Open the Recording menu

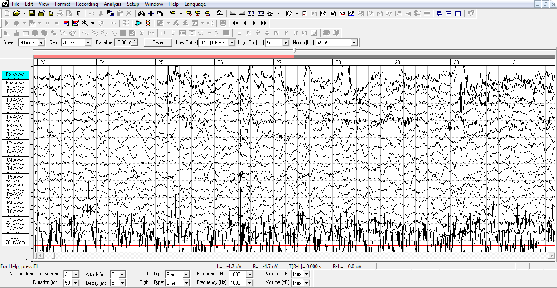[87, 4]
